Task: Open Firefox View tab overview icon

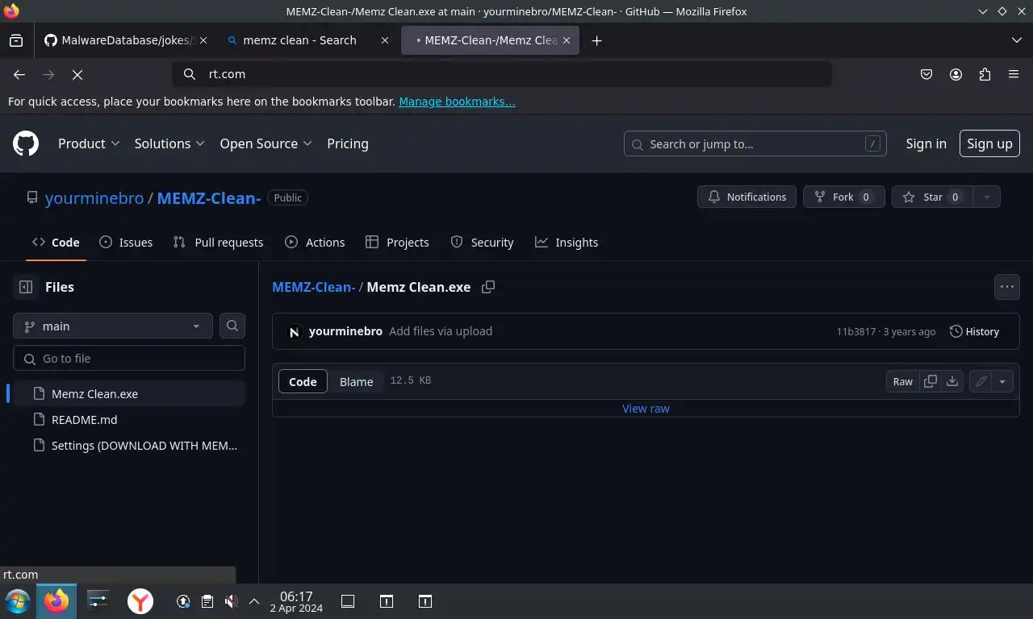Action: point(16,40)
